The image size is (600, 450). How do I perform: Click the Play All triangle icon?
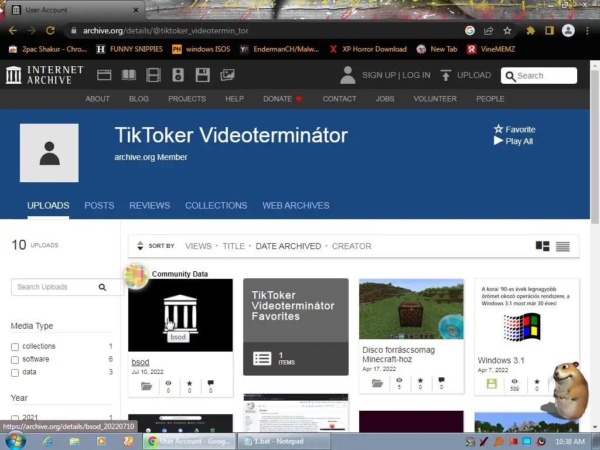pos(498,141)
